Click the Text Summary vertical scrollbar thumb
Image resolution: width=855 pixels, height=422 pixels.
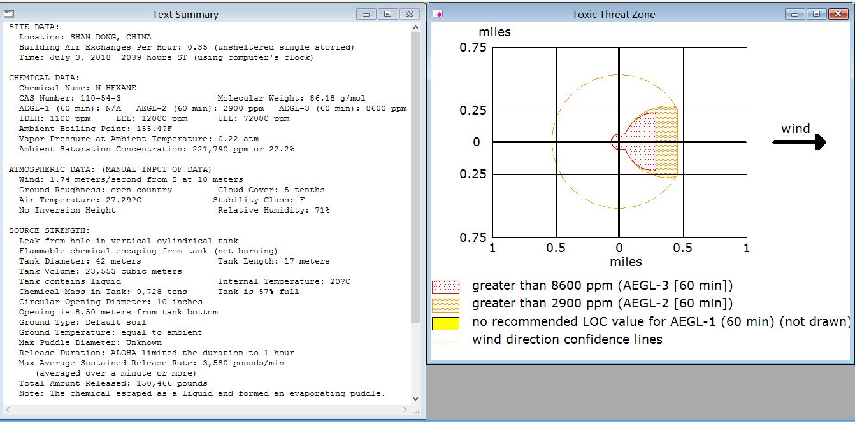click(x=416, y=178)
